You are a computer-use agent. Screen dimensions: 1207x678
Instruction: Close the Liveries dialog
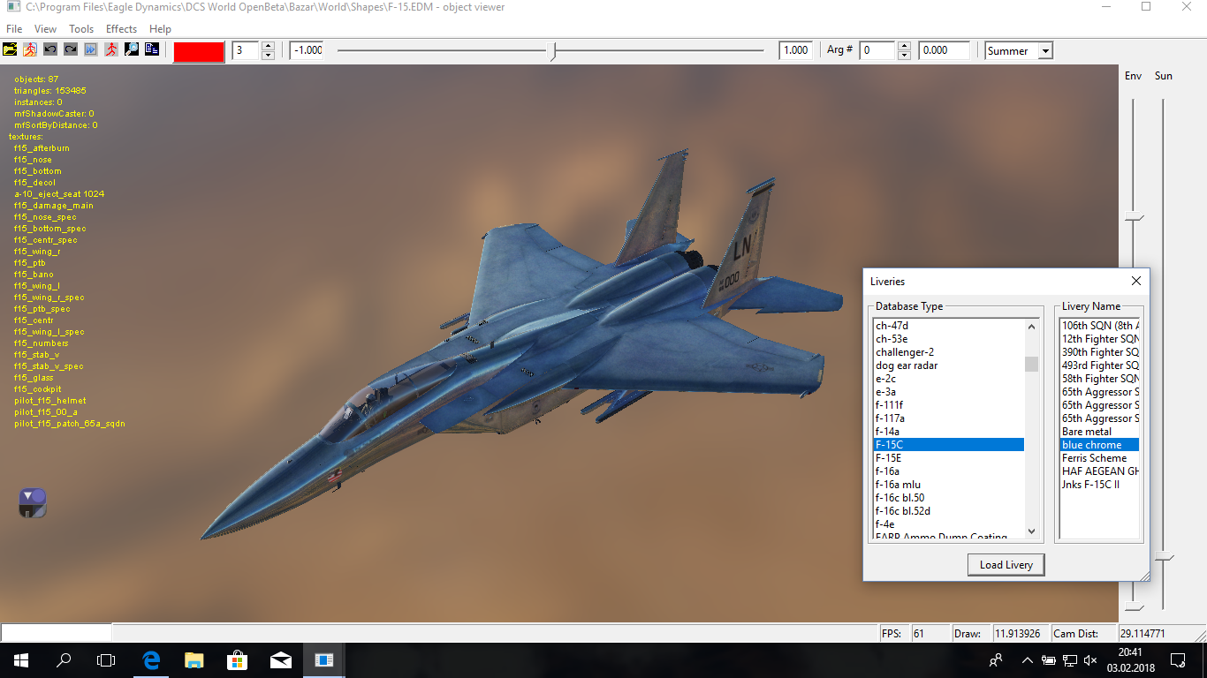1136,281
